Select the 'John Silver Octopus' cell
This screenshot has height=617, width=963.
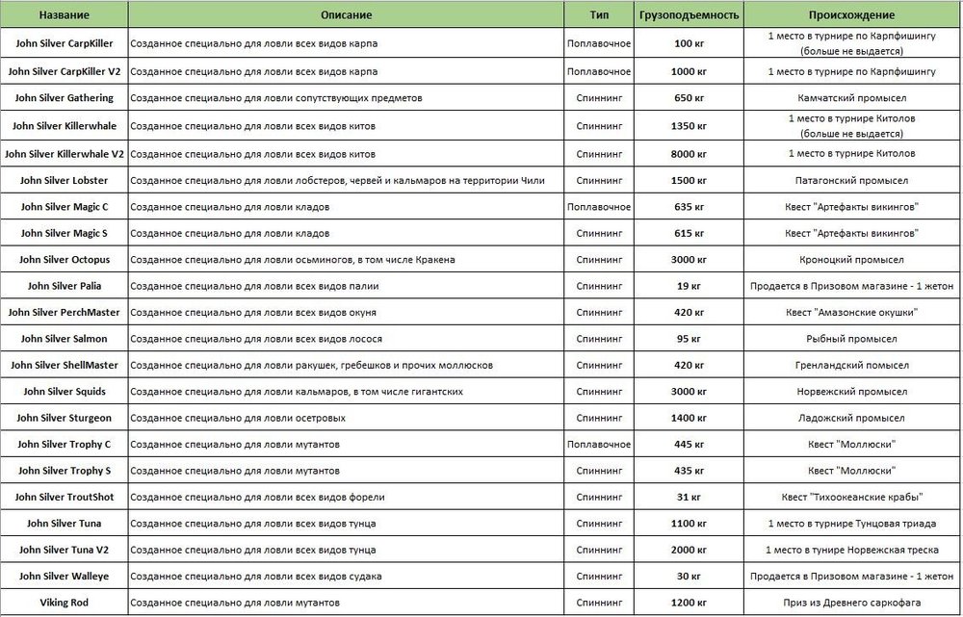click(x=64, y=260)
